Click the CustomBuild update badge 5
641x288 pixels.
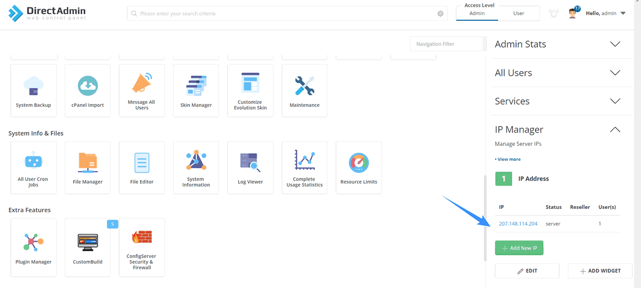click(x=112, y=224)
